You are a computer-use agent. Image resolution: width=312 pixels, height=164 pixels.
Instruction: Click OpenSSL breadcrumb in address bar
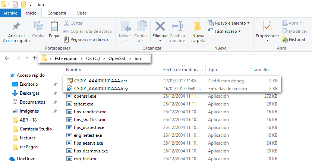pyautogui.click(x=117, y=59)
